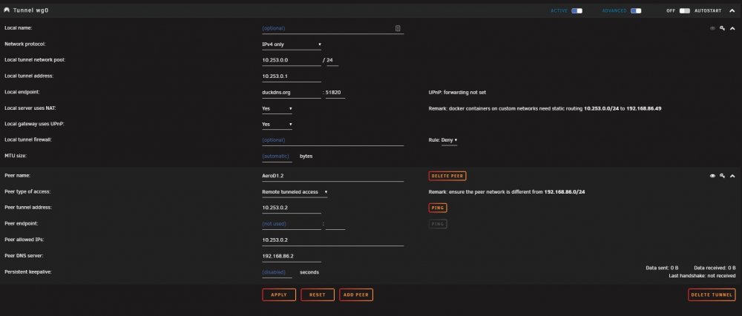Click the Local endpoint port field 51820
This screenshot has width=742, height=316.
pyautogui.click(x=335, y=92)
